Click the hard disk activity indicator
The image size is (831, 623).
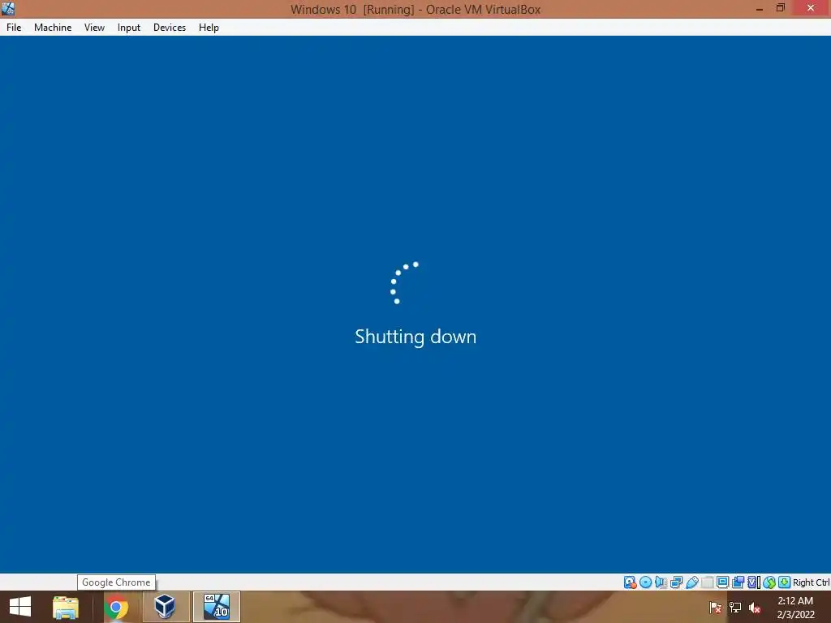[630, 582]
